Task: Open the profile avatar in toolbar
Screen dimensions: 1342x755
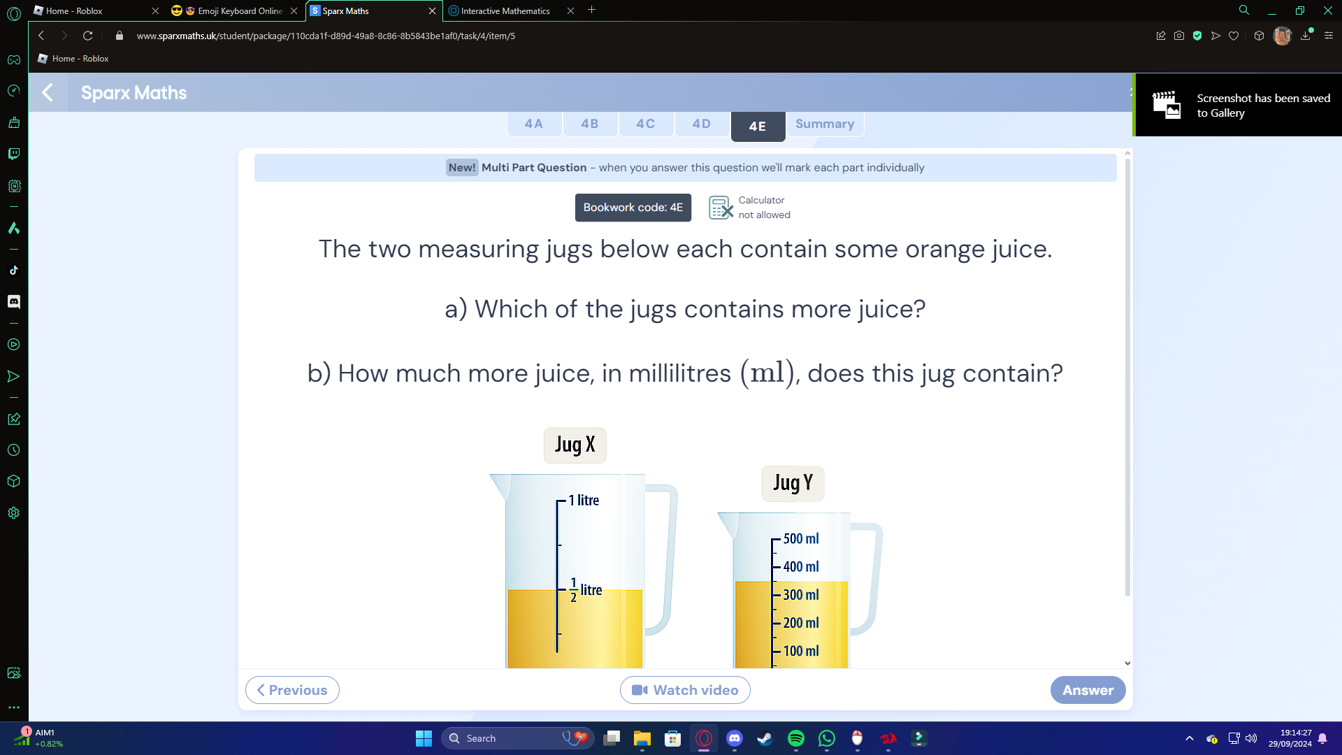Action: pyautogui.click(x=1283, y=36)
